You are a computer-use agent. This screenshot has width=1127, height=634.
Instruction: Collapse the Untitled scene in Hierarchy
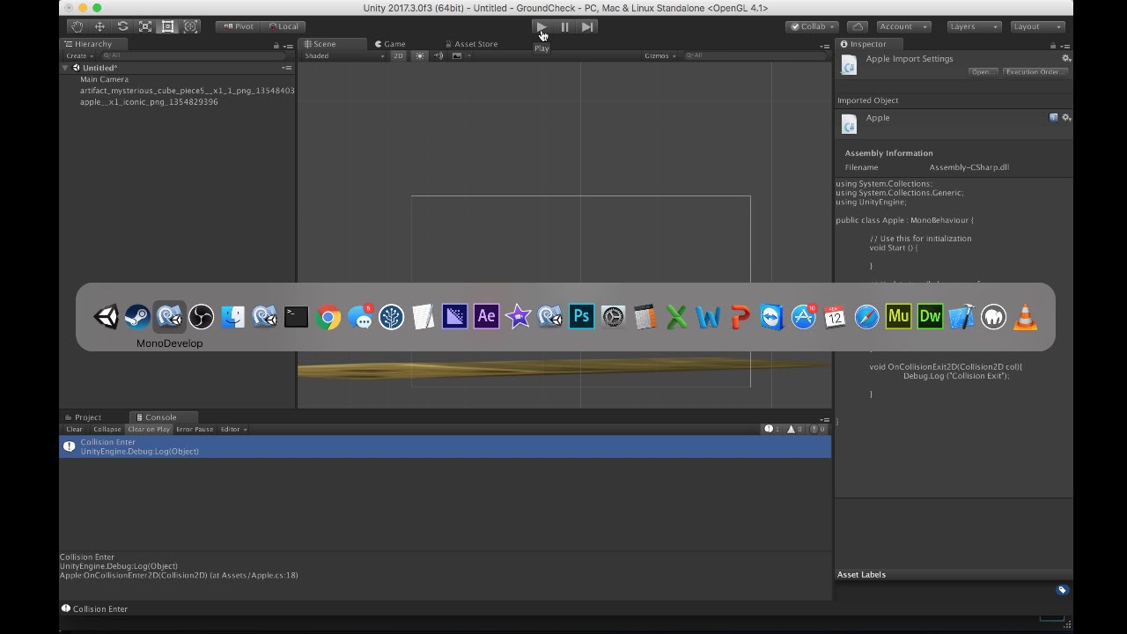click(65, 68)
